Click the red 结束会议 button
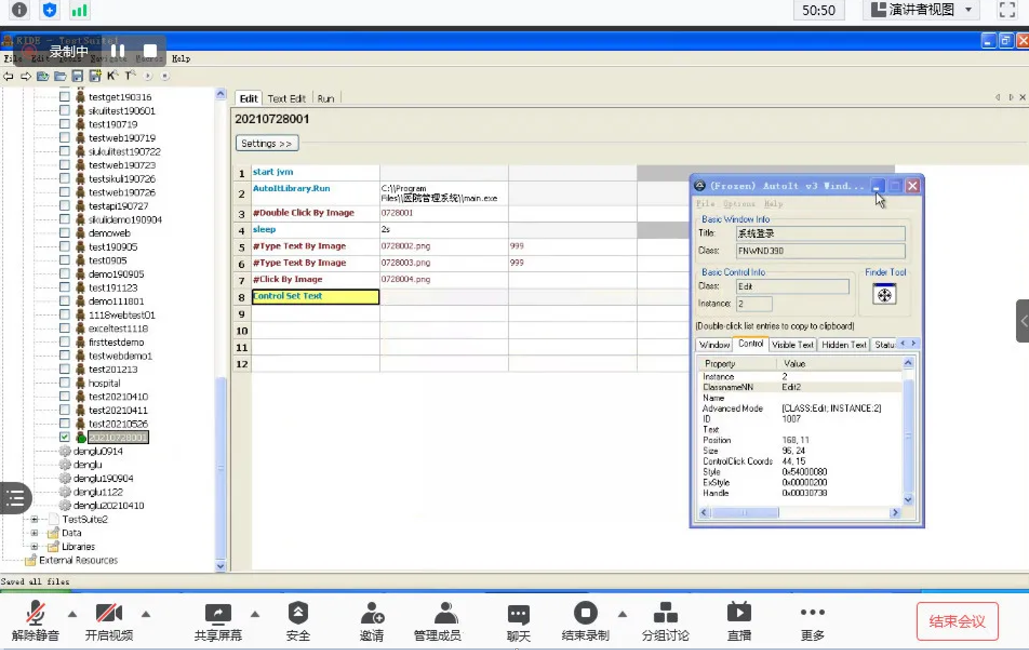This screenshot has width=1029, height=650. 957,621
